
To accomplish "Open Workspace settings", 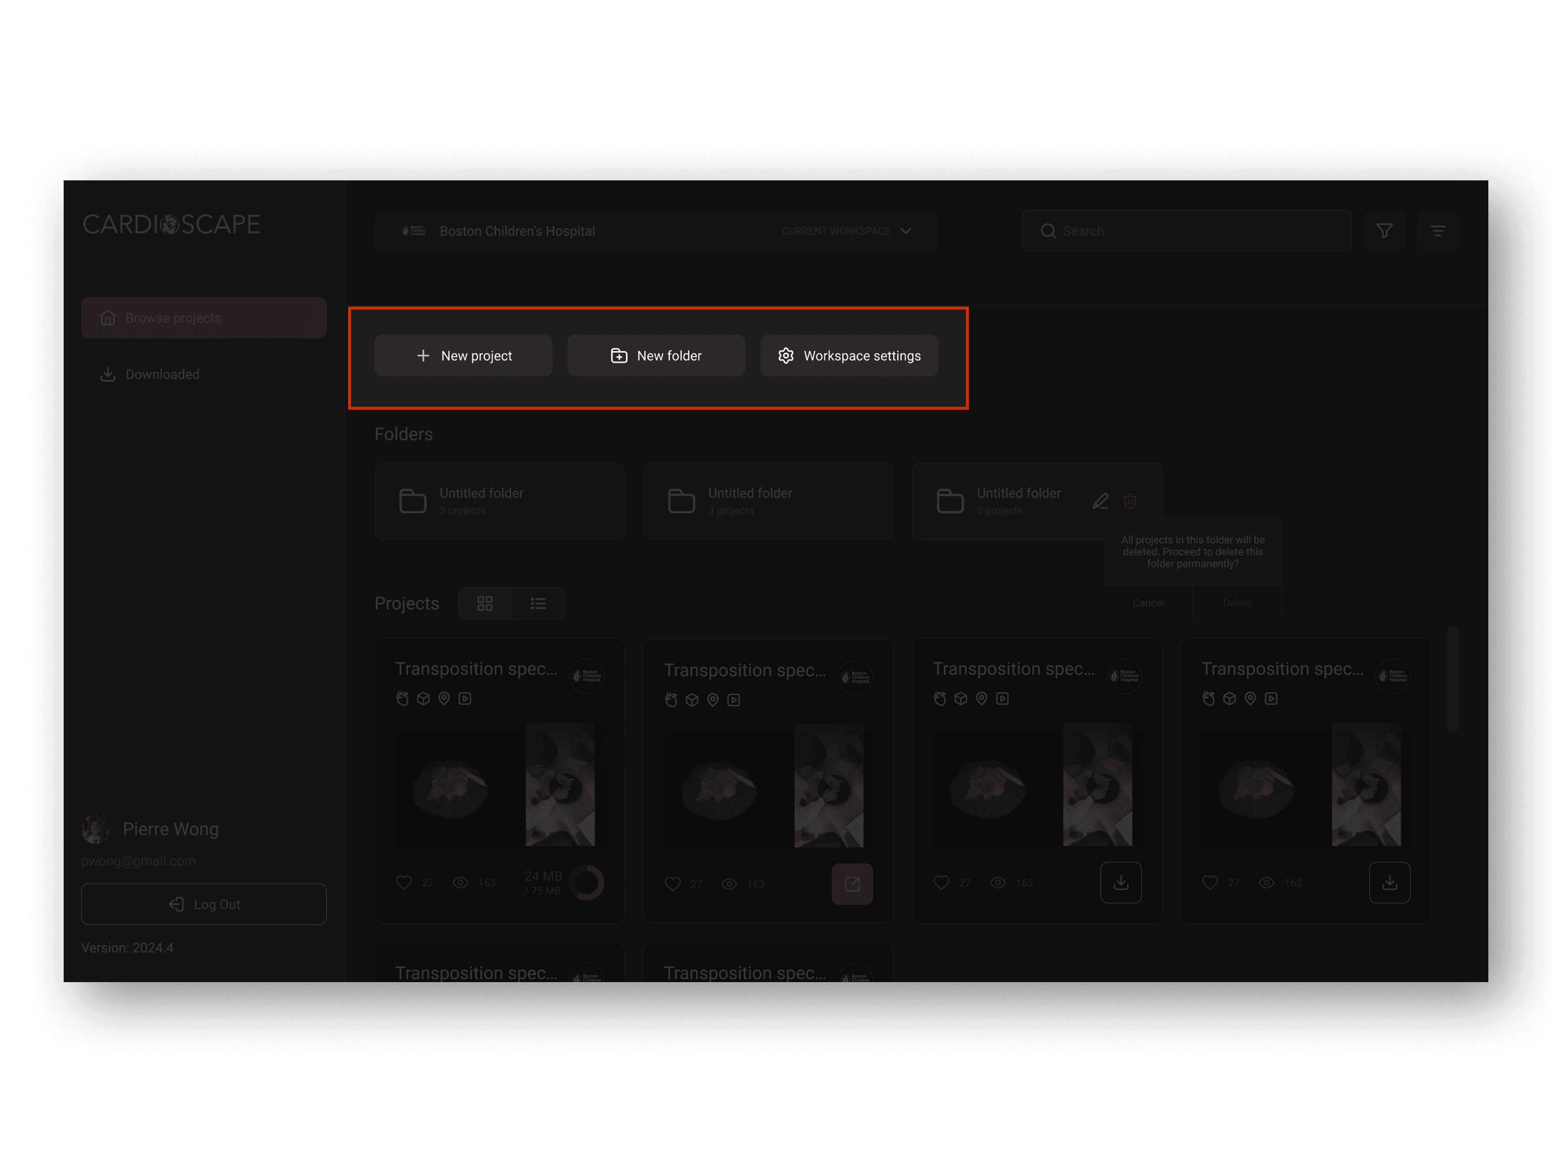I will [x=849, y=356].
